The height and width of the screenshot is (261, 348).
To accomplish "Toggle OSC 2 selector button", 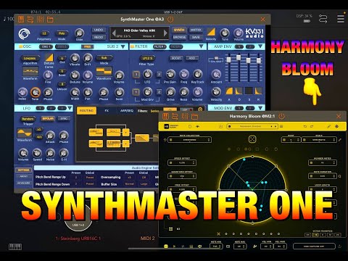I will tap(62, 46).
